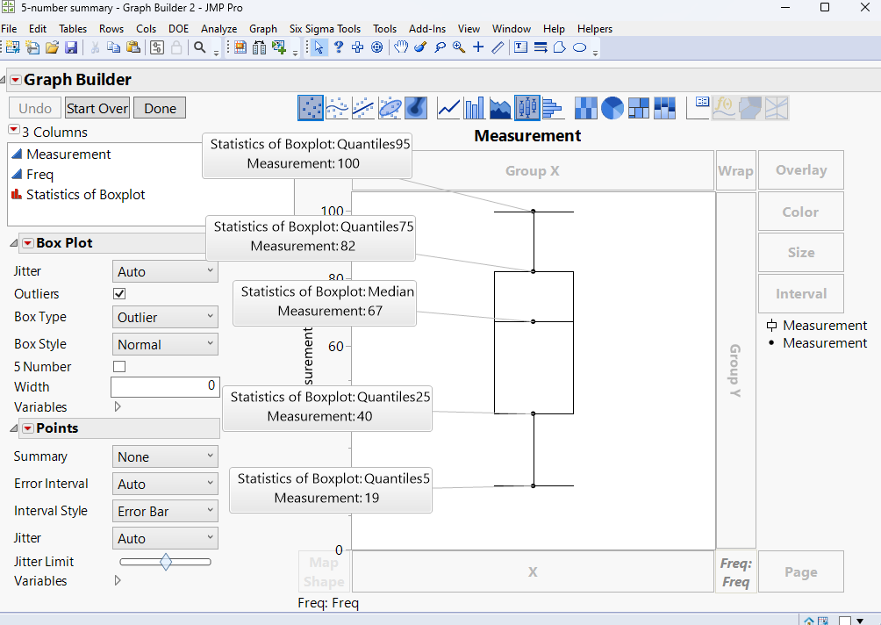
Task: Select the Box Plot element icon
Action: tap(526, 108)
